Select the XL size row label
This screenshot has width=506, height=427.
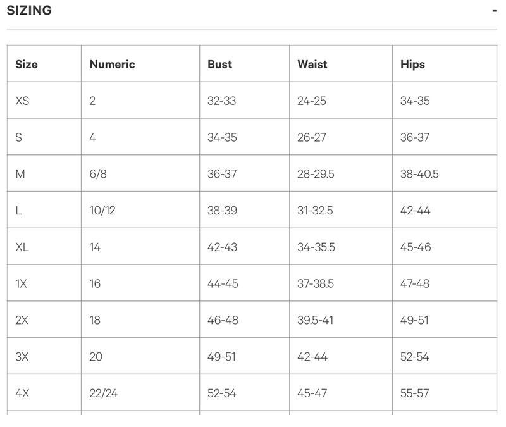coord(22,247)
